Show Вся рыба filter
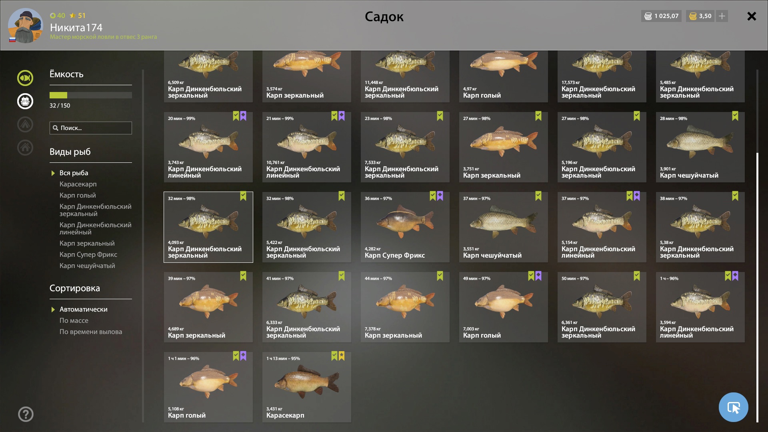The width and height of the screenshot is (768, 432). (x=74, y=173)
